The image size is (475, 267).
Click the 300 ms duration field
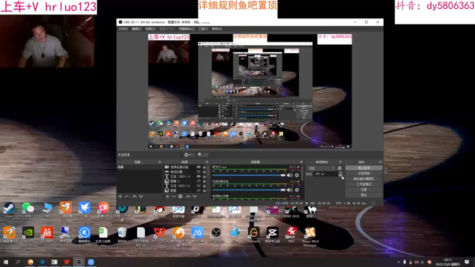325,174
